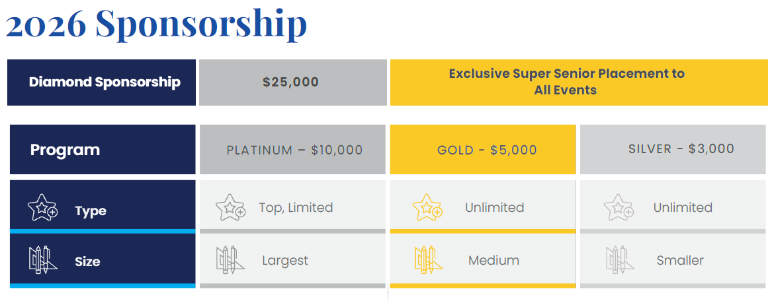Click the 2026 Sponsorship title

point(156,23)
